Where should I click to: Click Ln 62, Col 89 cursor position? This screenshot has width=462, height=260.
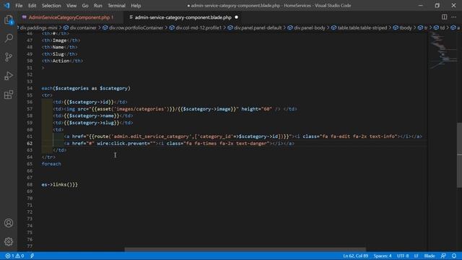coord(355,256)
